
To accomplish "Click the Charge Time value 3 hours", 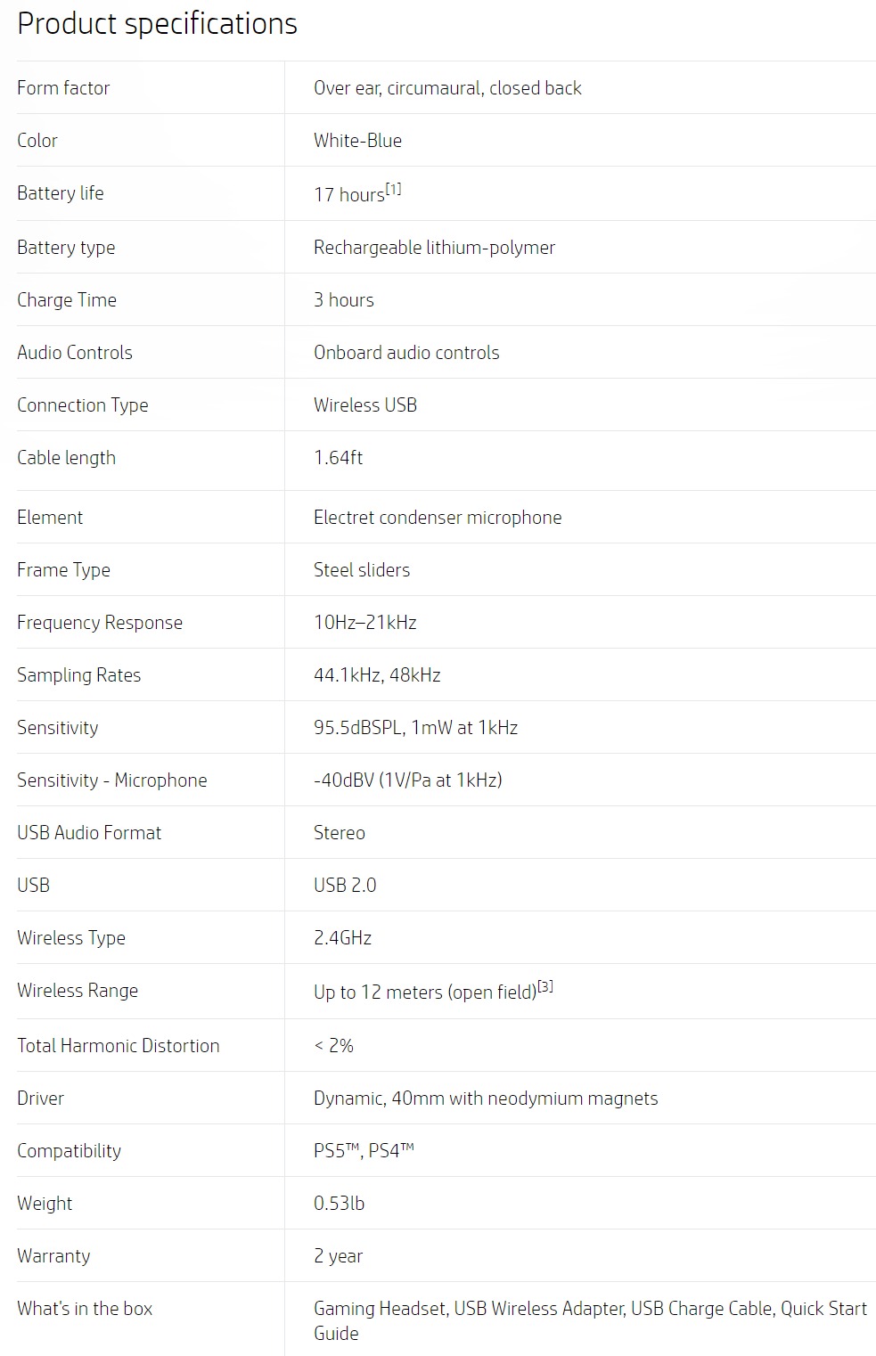I will tap(343, 299).
